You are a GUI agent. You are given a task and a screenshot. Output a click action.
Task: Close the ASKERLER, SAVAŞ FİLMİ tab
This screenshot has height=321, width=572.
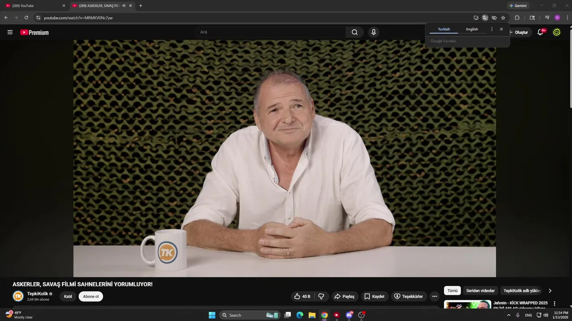click(x=130, y=6)
